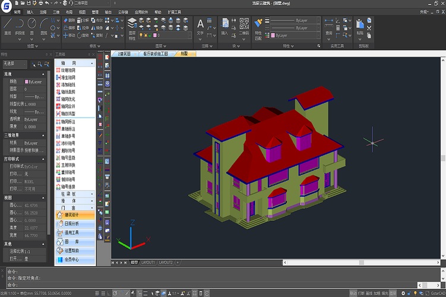Click the color ByLayer swatch in Properties panel
Viewport: 446px width, 297px height.
click(x=27, y=82)
